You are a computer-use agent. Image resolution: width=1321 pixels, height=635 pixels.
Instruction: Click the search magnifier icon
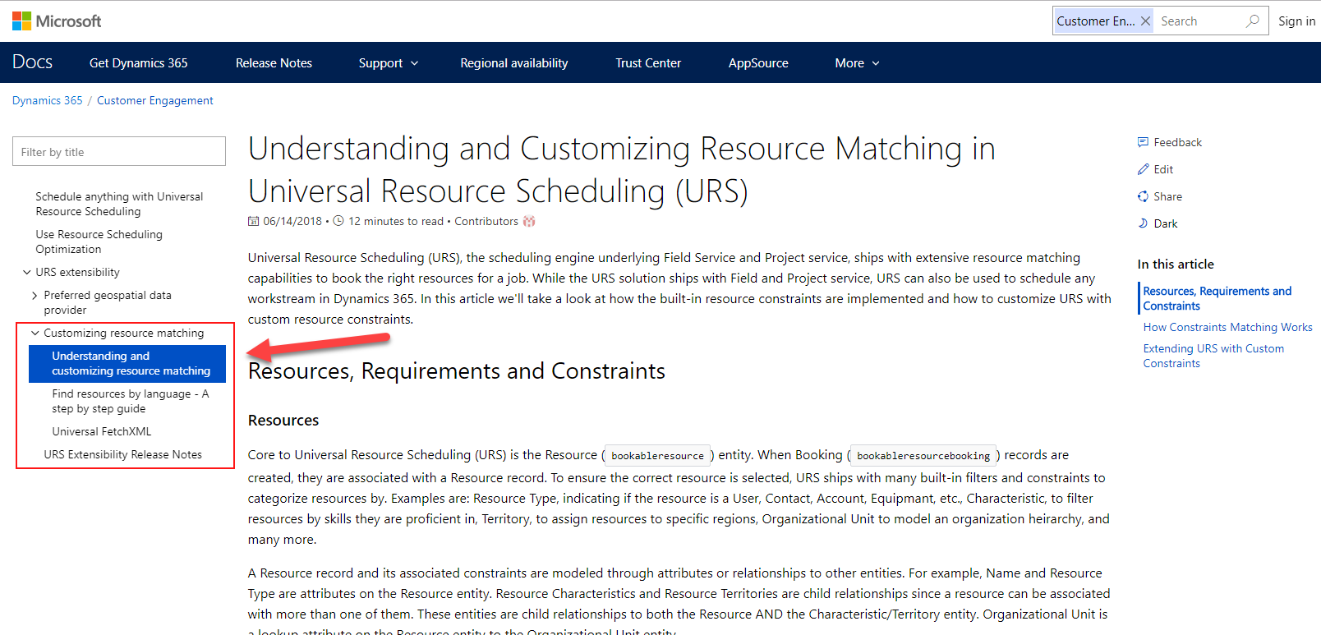pos(1252,21)
